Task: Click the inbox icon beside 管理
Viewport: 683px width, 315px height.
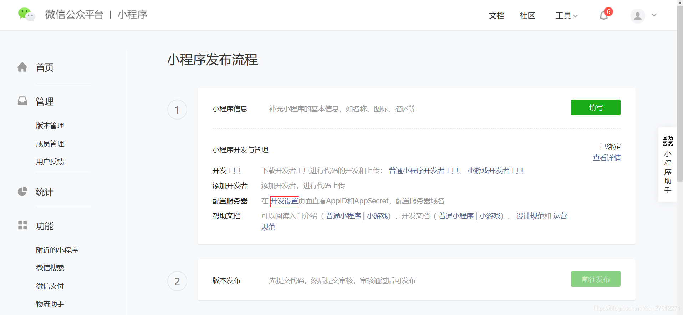Action: click(x=22, y=101)
